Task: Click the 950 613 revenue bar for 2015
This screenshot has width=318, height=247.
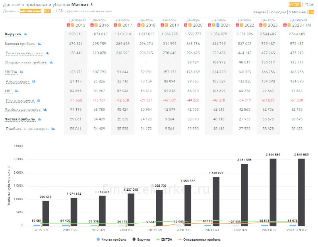Action: [x=46, y=213]
